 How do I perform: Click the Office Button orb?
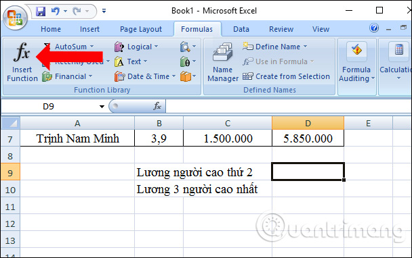point(15,18)
